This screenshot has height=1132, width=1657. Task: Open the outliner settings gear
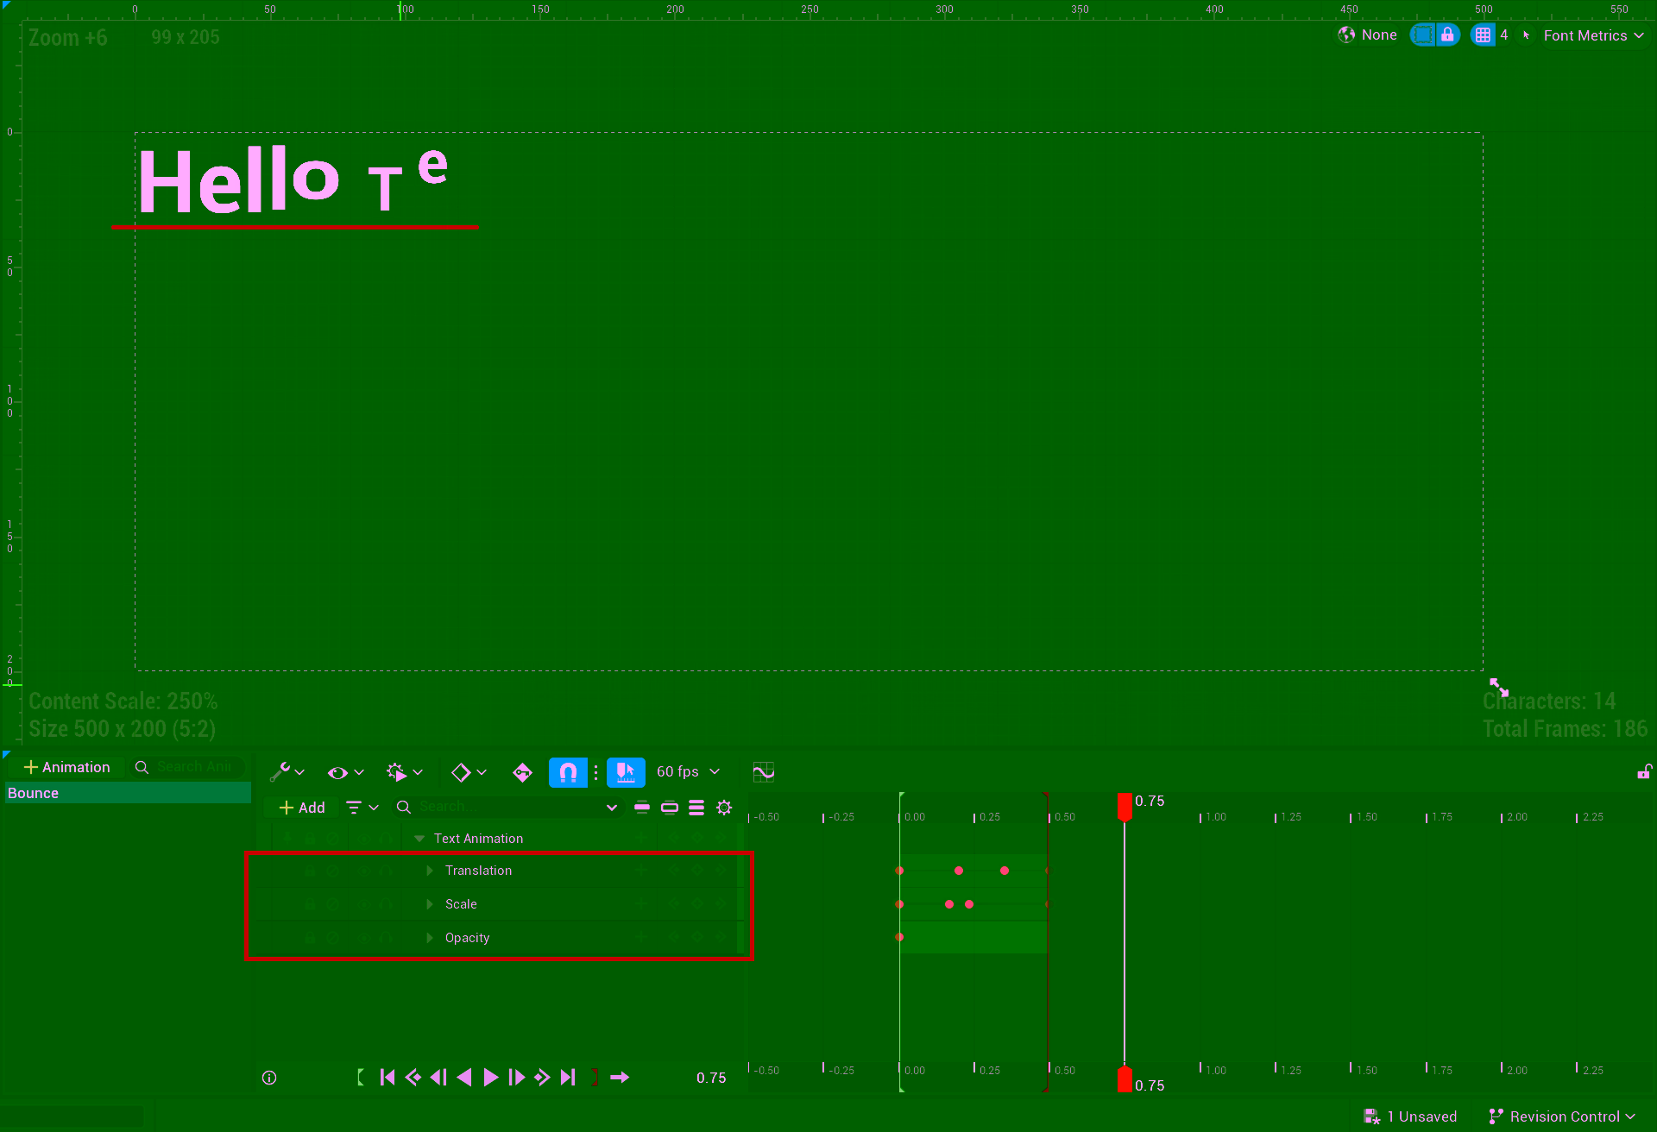[724, 808]
